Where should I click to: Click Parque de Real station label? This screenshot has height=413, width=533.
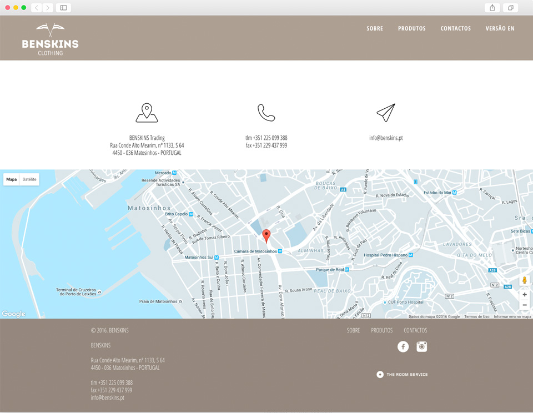(333, 270)
